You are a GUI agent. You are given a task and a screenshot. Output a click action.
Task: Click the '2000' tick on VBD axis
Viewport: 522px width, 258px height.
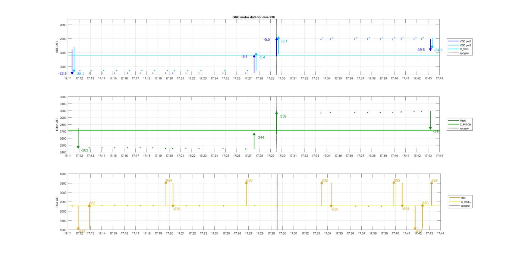[x=63, y=25]
